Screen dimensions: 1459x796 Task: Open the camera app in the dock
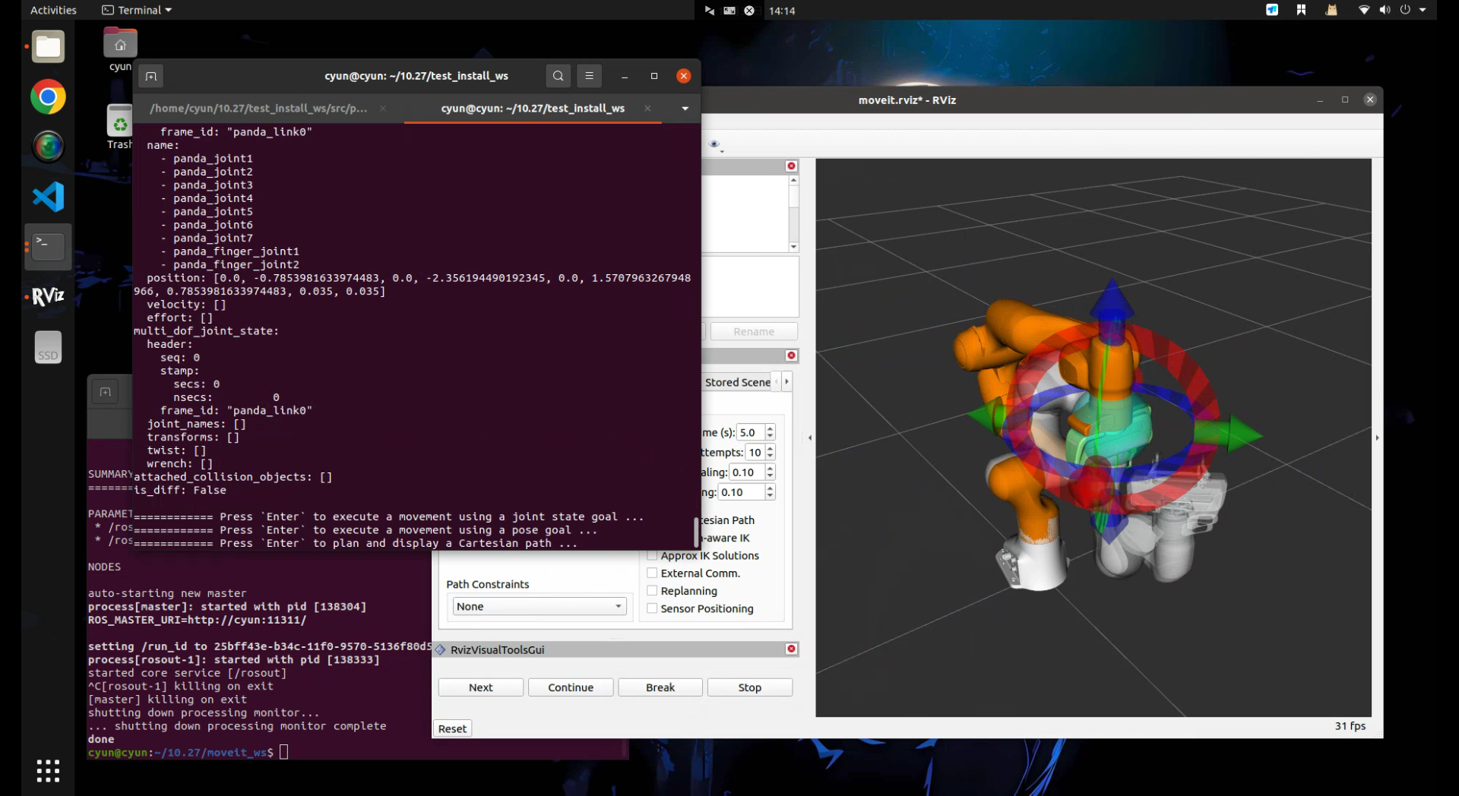(48, 147)
